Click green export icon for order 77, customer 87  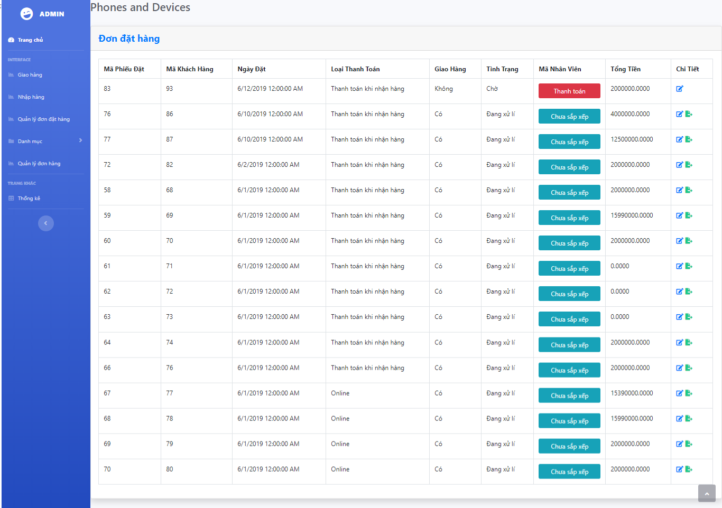pos(689,139)
